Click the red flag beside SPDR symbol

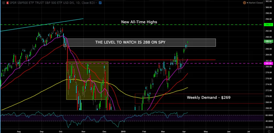point(7,3)
